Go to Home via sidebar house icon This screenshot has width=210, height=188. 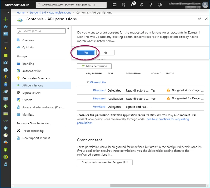click(6, 27)
